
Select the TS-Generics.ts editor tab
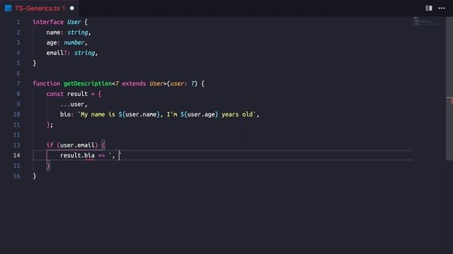click(x=40, y=8)
